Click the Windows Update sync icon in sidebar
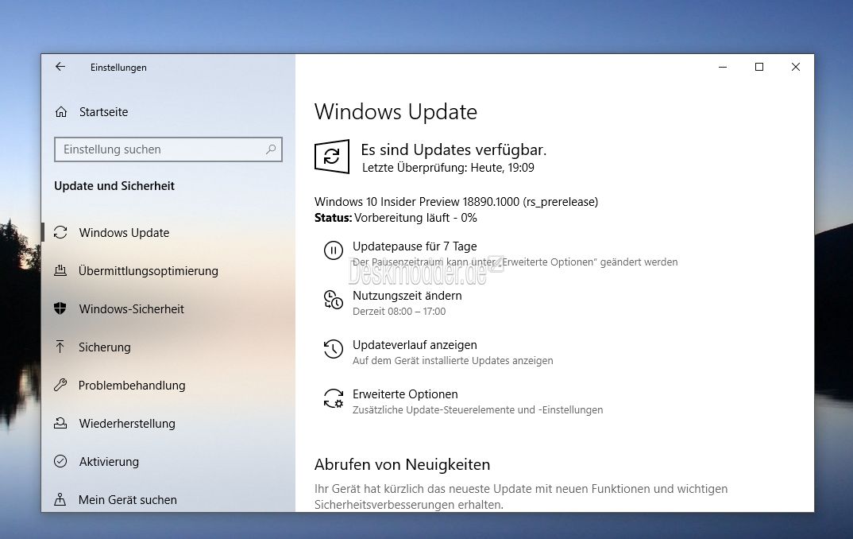 [x=60, y=232]
